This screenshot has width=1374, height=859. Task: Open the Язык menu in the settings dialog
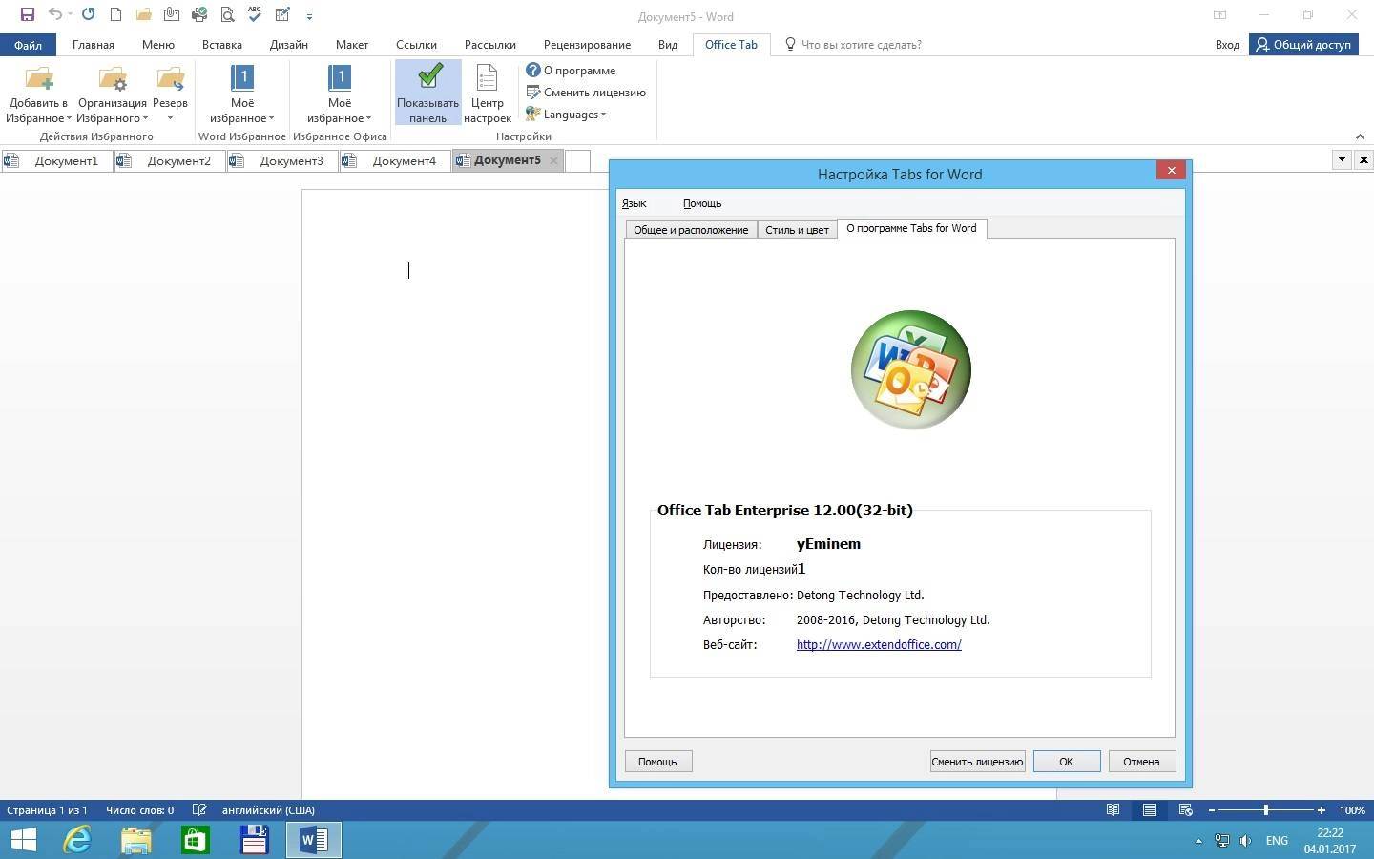[x=634, y=203]
